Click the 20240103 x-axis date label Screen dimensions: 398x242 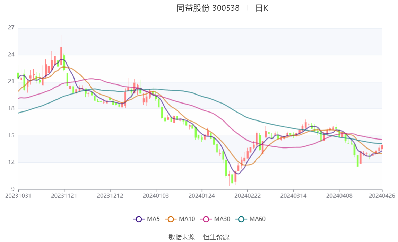(x=156, y=196)
